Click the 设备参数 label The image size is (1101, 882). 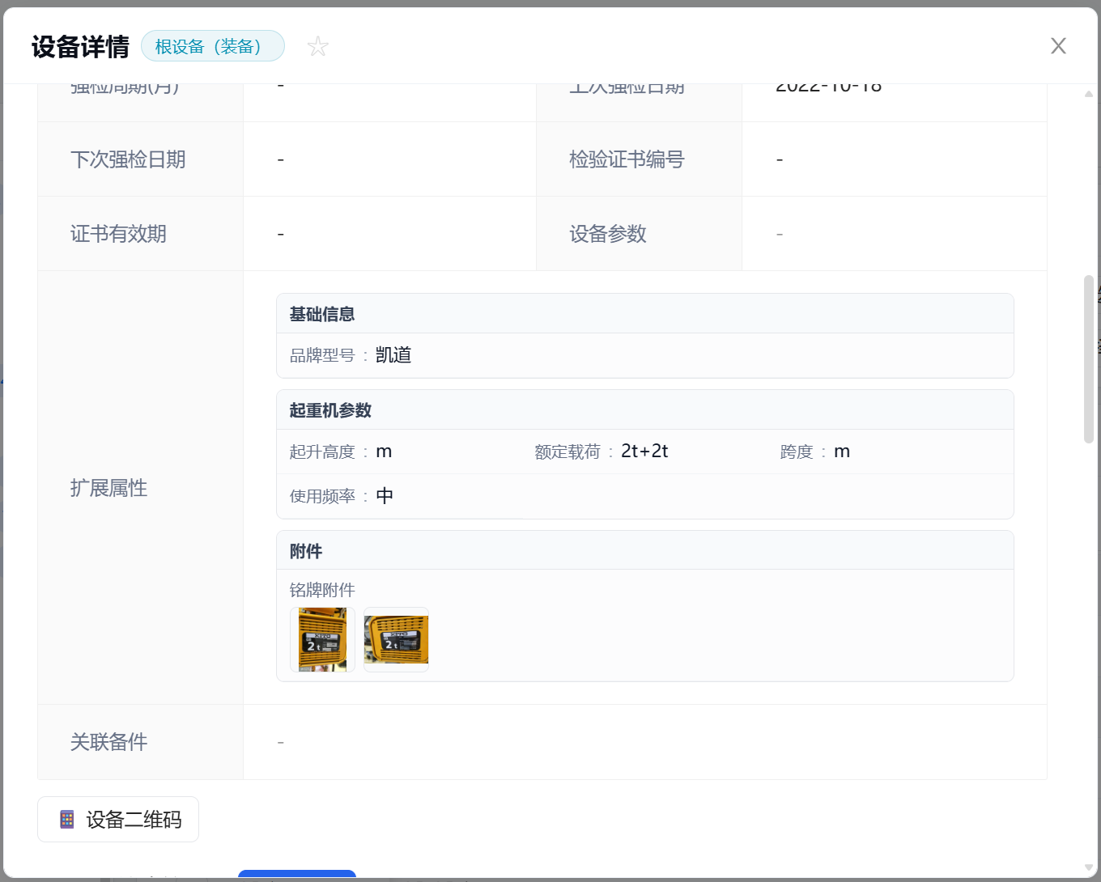[x=607, y=234]
